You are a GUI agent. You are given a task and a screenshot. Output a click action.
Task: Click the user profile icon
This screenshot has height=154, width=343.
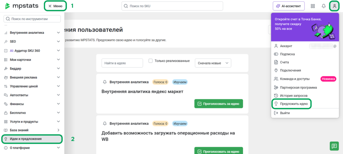pyautogui.click(x=334, y=6)
